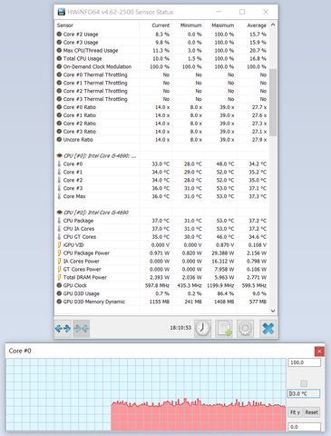
Task: Click the Total CPU Usage sensor icon
Action: [x=59, y=58]
